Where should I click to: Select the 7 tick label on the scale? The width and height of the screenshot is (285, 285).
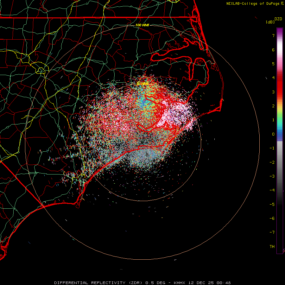coord(273,35)
